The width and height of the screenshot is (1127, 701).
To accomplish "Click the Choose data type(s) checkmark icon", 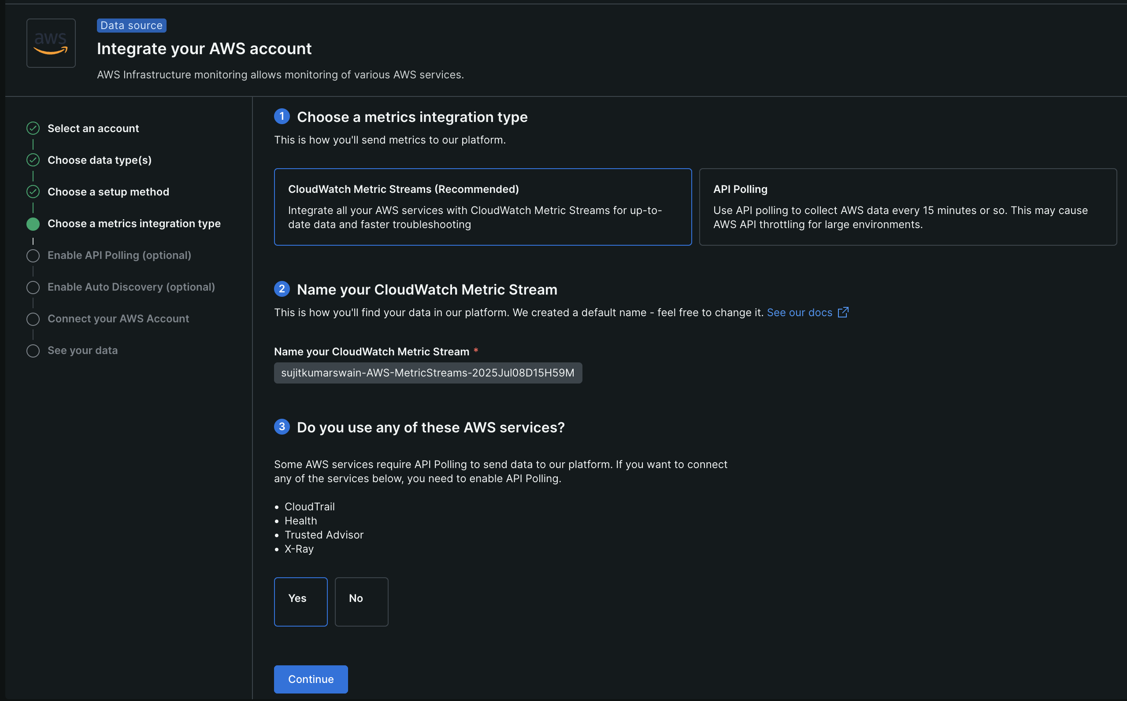I will (x=33, y=160).
